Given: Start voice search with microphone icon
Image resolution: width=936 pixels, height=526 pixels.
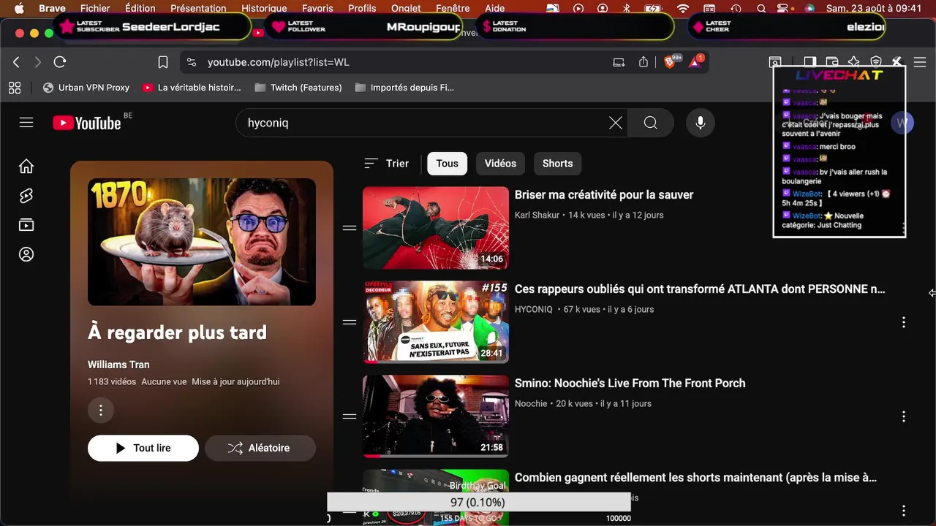Looking at the screenshot, I should pyautogui.click(x=701, y=123).
